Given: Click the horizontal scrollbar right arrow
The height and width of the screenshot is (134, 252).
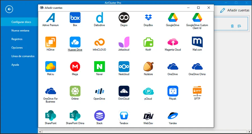Looking at the screenshot, I should 249,132.
